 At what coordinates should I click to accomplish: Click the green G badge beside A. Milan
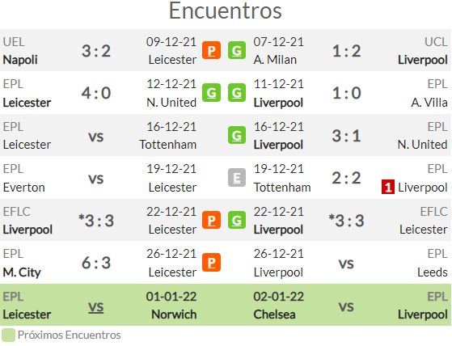[237, 50]
